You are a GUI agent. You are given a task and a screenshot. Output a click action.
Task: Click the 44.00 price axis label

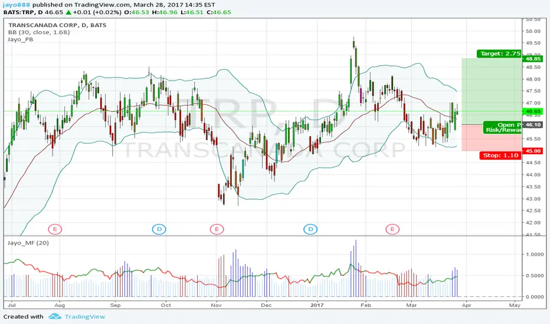click(x=533, y=175)
